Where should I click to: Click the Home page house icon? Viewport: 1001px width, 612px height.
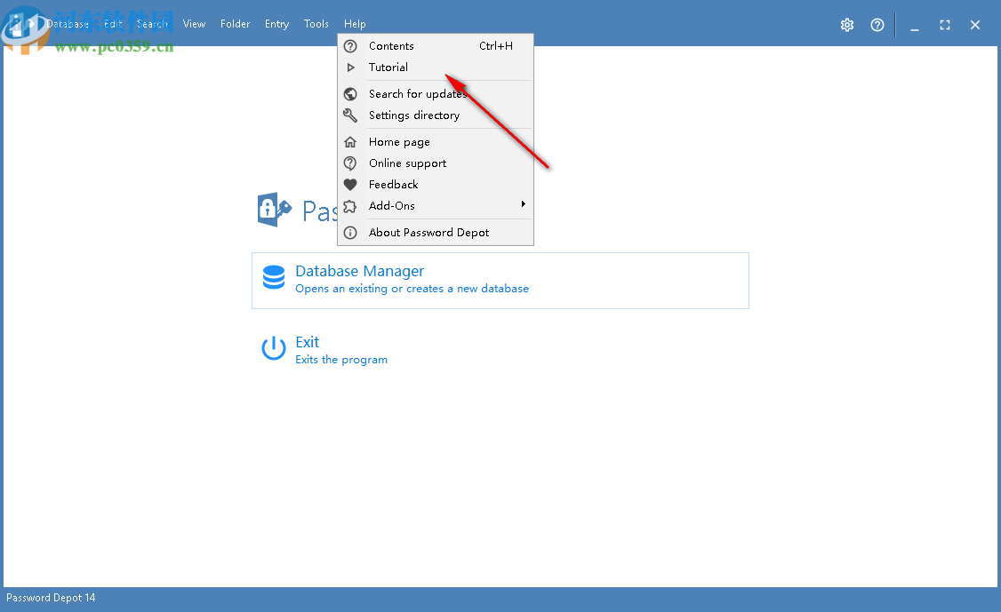pyautogui.click(x=350, y=141)
